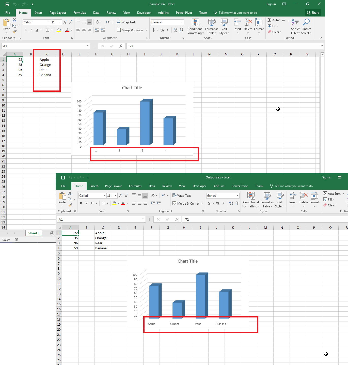Viewport: 348px width, 365px height.
Task: Click the Paste clipboard icon in Output.xlsx ribbon
Action: (x=62, y=196)
